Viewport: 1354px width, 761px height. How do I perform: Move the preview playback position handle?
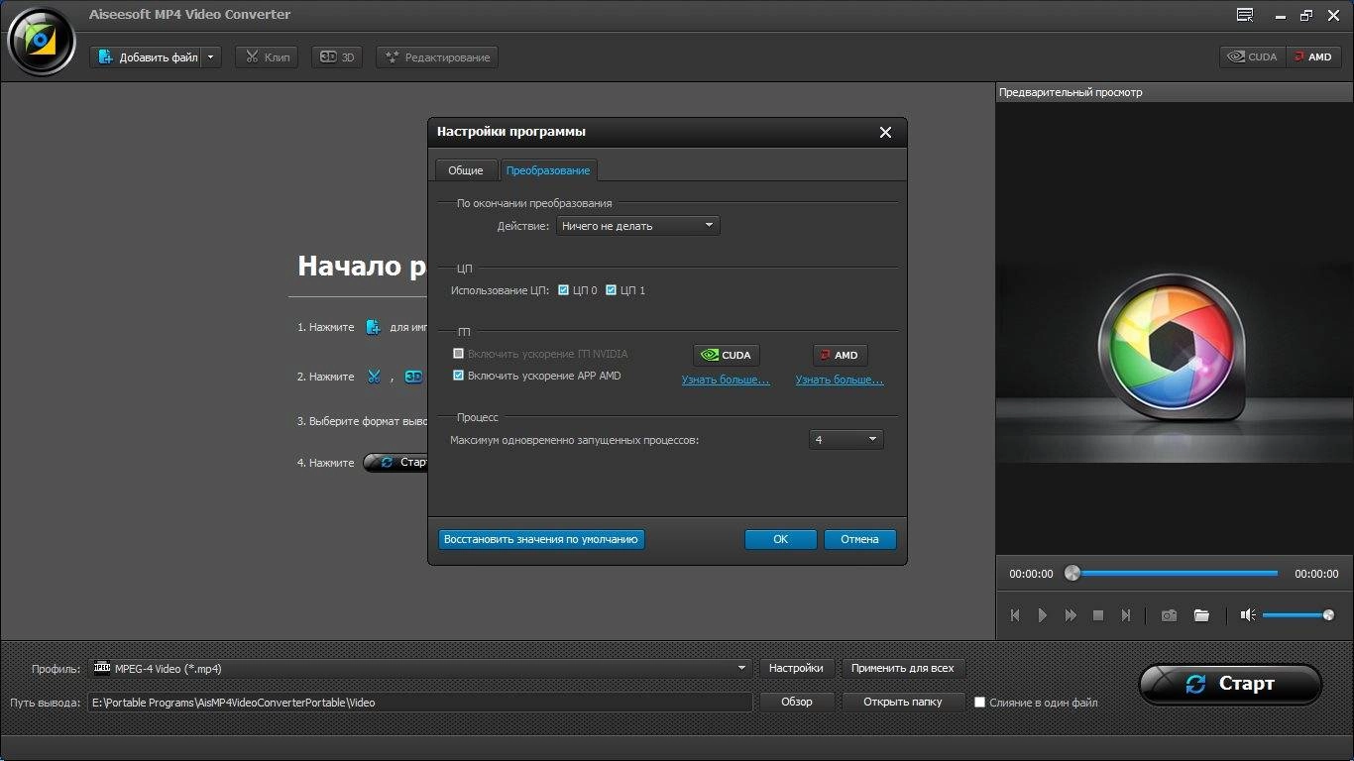[x=1072, y=573]
